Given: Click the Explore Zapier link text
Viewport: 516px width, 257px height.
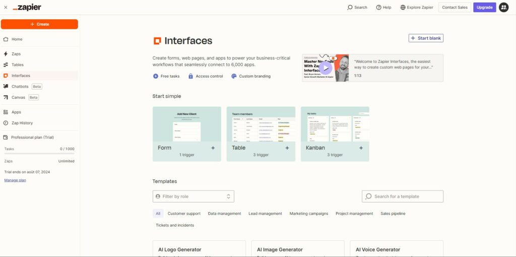Looking at the screenshot, I should [420, 7].
